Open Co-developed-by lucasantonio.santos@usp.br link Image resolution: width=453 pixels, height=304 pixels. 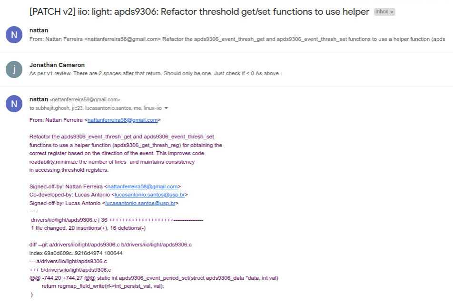tap(149, 195)
